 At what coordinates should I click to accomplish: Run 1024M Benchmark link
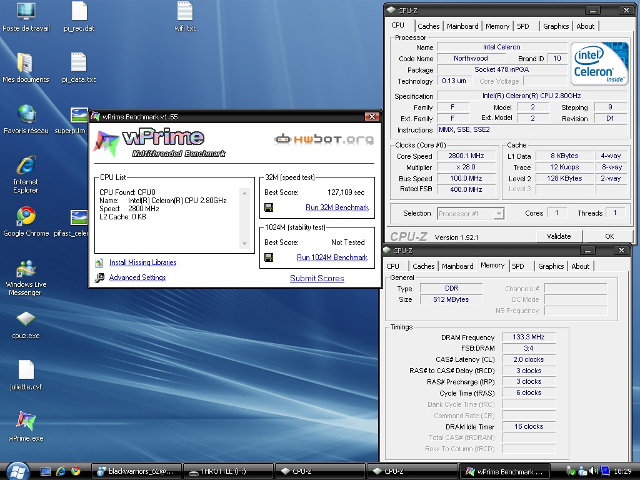coord(332,257)
